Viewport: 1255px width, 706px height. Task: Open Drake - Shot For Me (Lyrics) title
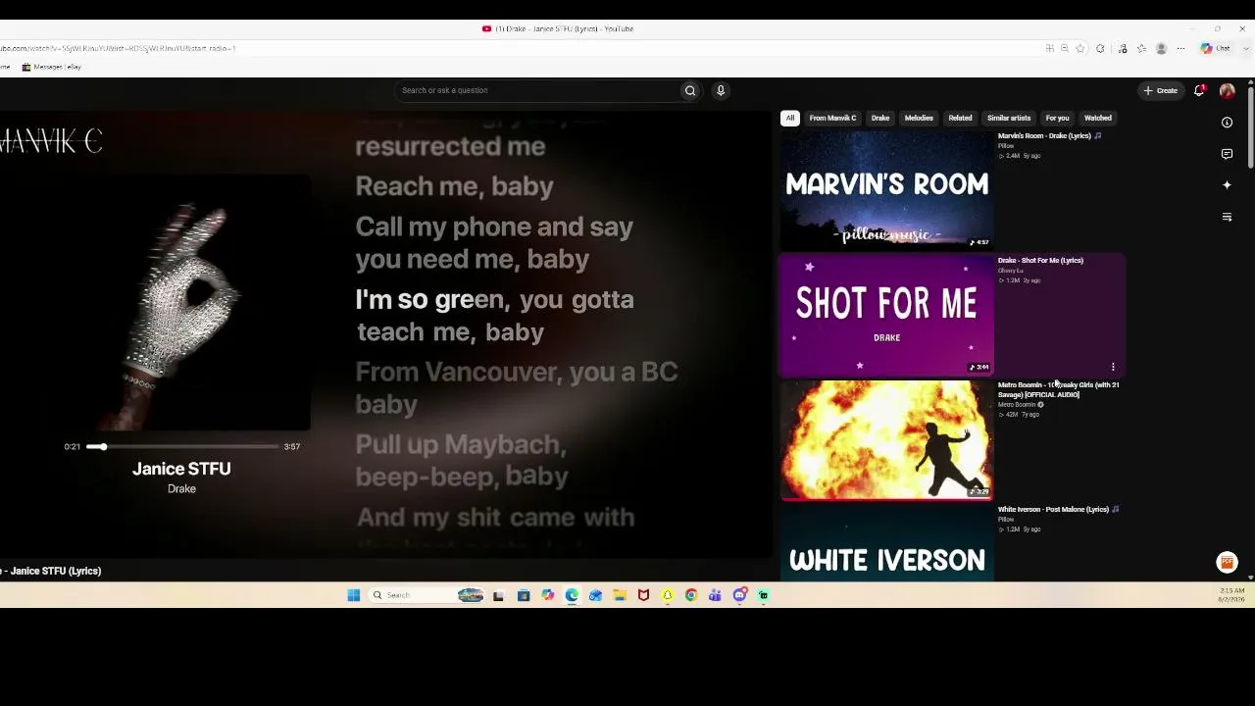click(1040, 260)
